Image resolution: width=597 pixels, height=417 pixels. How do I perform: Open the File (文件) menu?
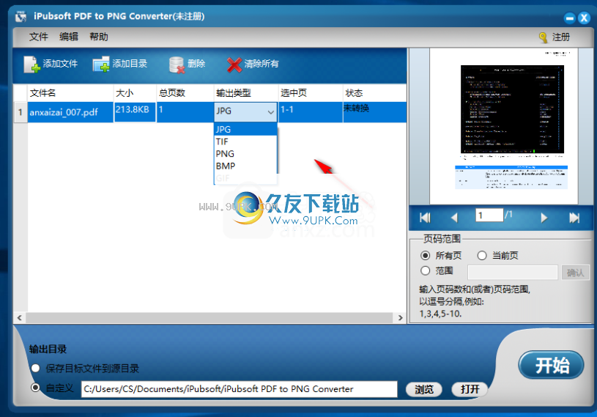pos(38,37)
